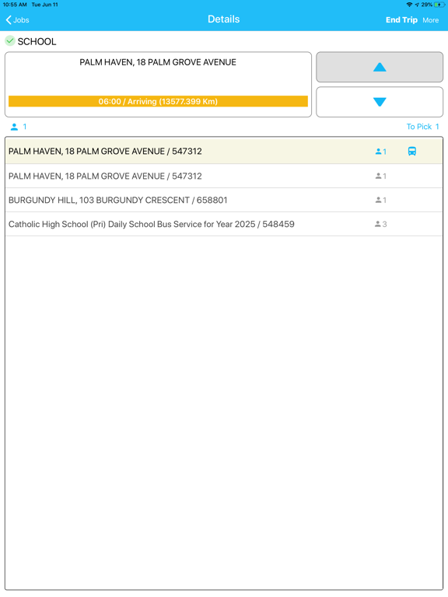Tap the End Trip button

click(401, 19)
